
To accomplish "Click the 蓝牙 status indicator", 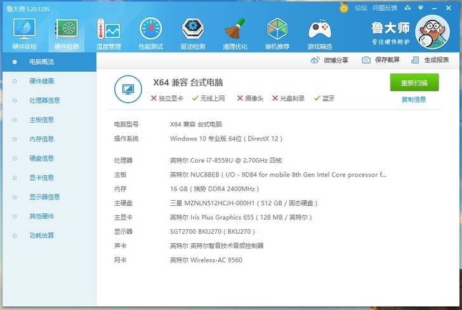I will point(324,98).
